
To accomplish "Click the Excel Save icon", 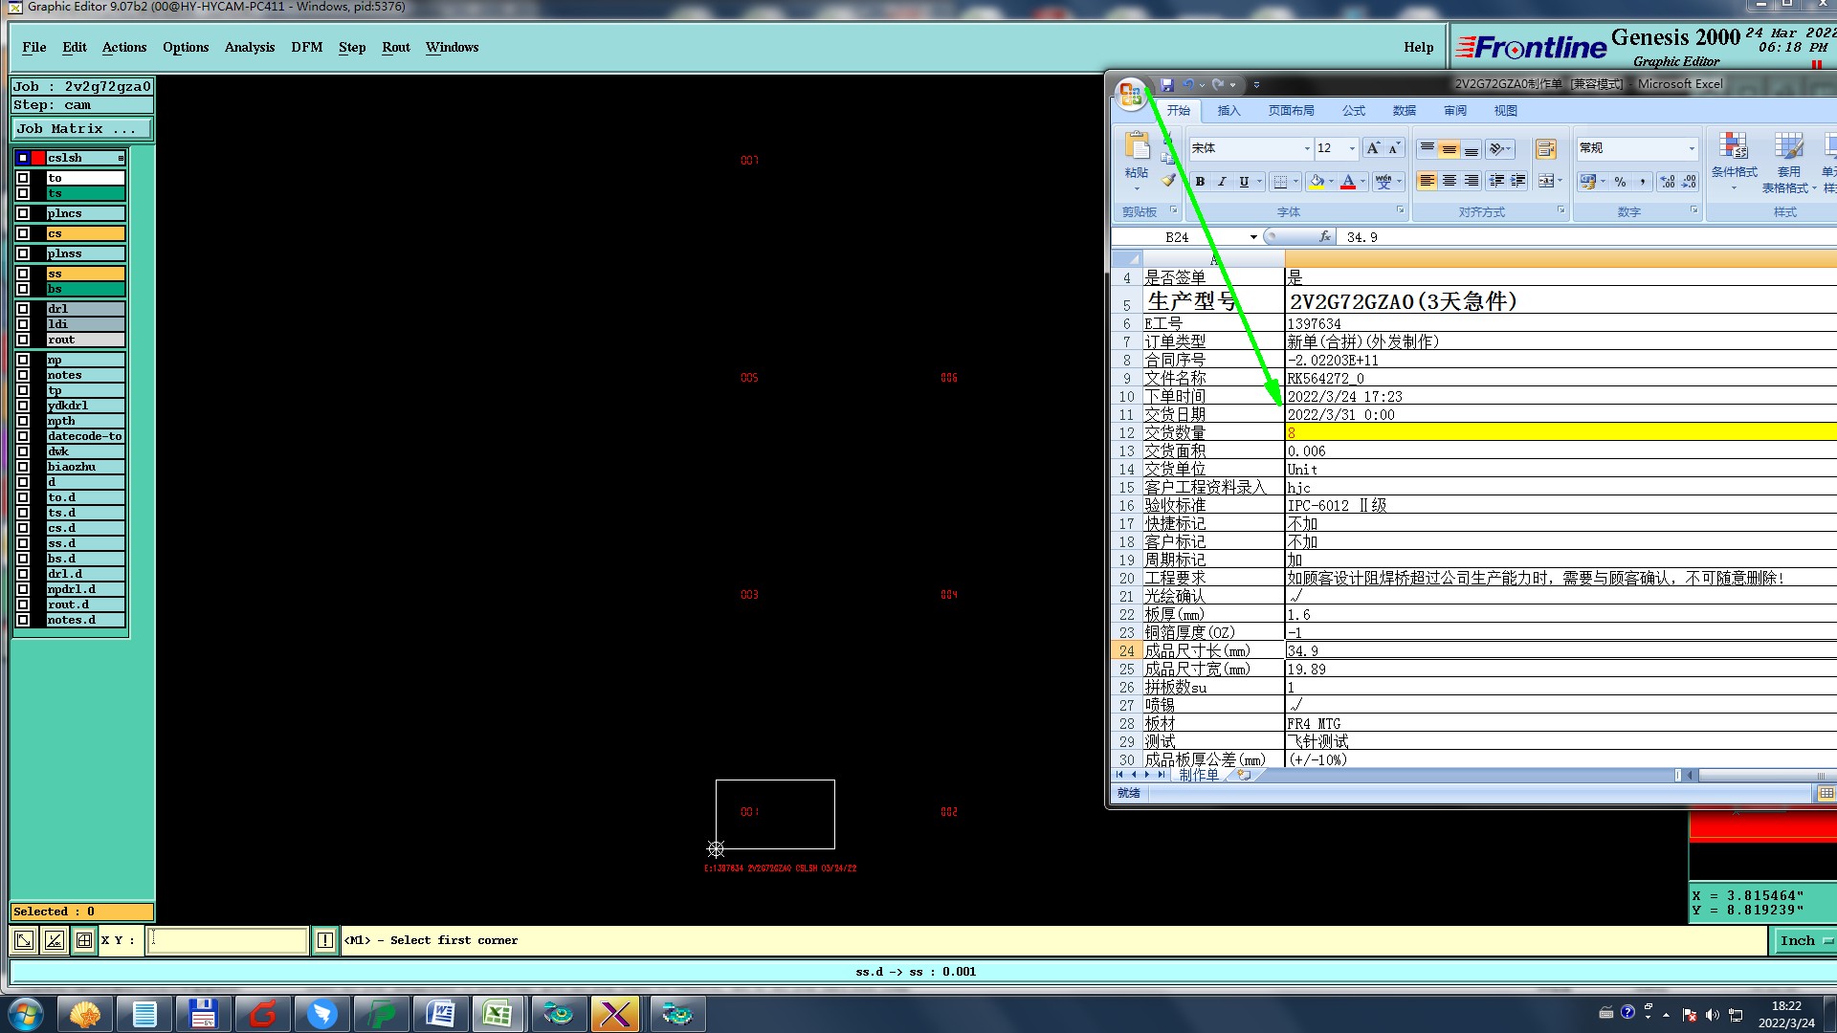I will 1167,85.
